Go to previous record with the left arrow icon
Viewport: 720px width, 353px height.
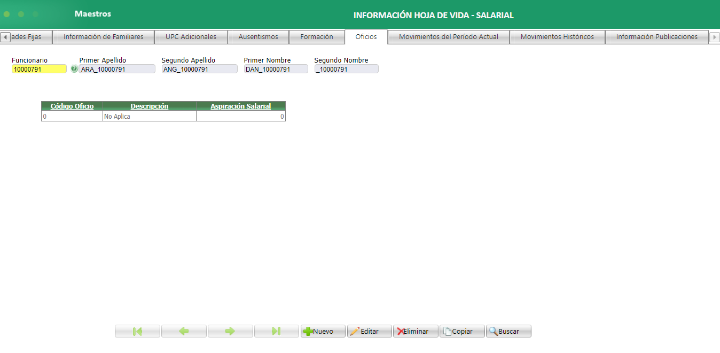[x=183, y=331]
